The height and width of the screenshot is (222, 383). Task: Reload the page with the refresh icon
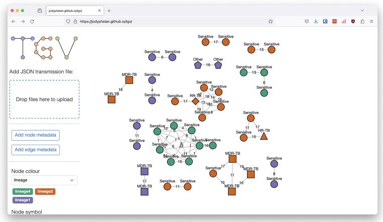pyautogui.click(x=32, y=22)
